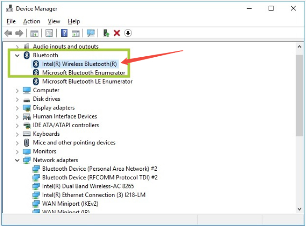The image size is (306, 227).
Task: Click Scan for hardware changes monitor icon
Action: (x=90, y=33)
